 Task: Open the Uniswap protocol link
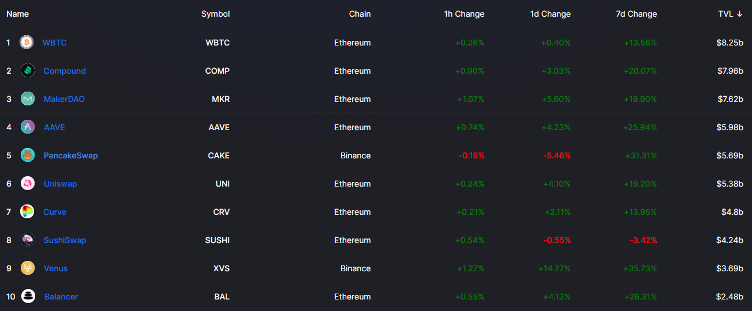pos(60,184)
